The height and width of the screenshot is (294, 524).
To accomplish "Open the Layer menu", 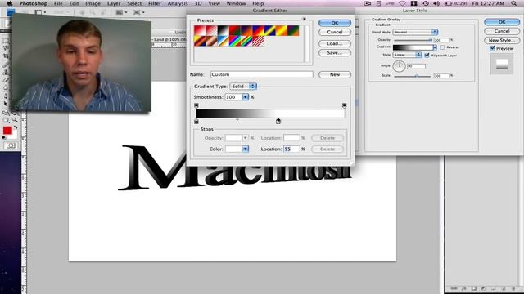I will [x=114, y=3].
